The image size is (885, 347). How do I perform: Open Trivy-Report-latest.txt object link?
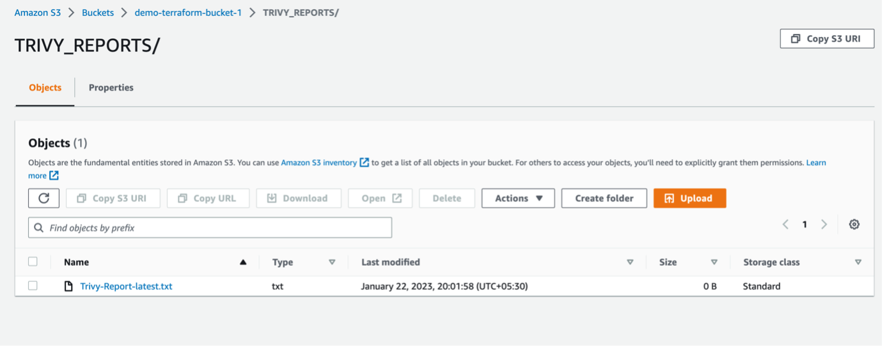tap(126, 286)
